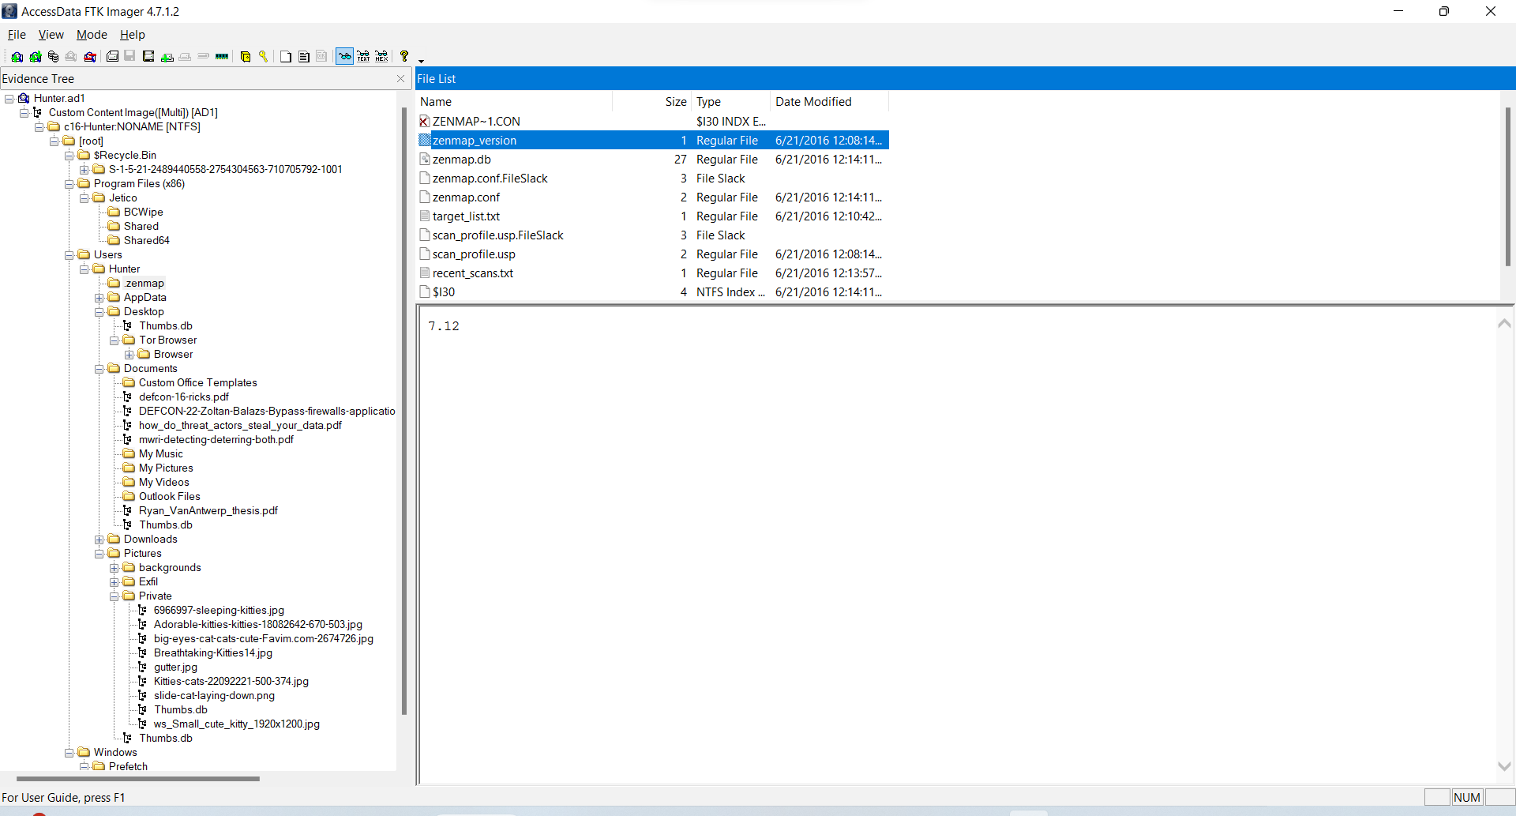The width and height of the screenshot is (1516, 816).
Task: Click the Create Custom Content Image icon
Action: [185, 56]
